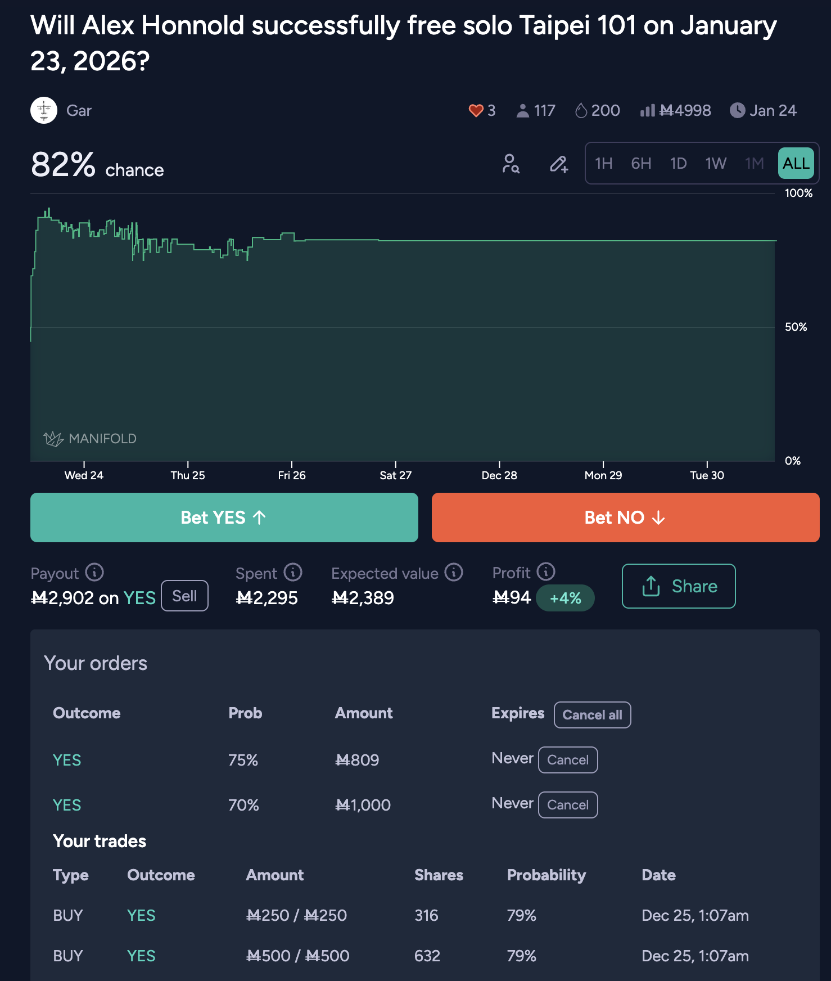Image resolution: width=831 pixels, height=981 pixels.
Task: Open Gar's creator profile link
Action: [79, 110]
